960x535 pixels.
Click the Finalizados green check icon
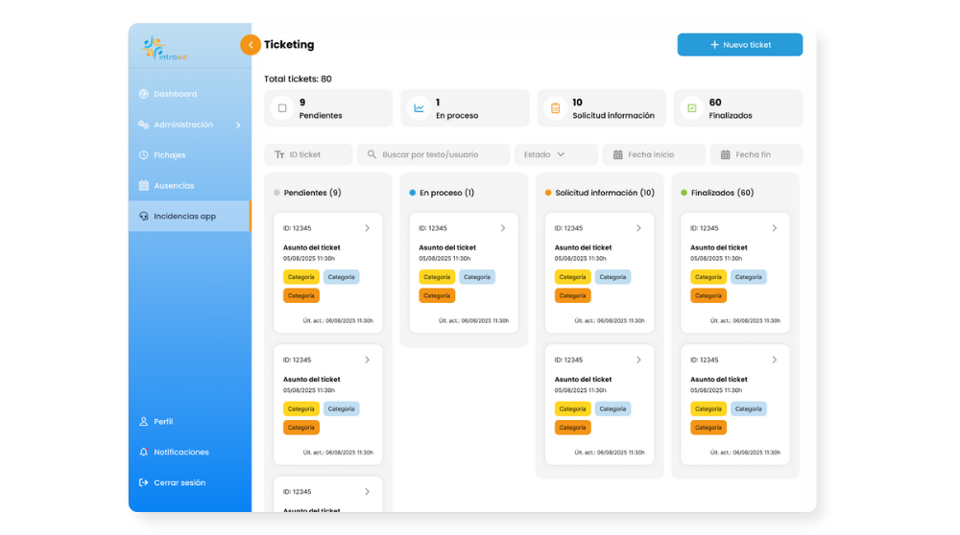(x=692, y=108)
